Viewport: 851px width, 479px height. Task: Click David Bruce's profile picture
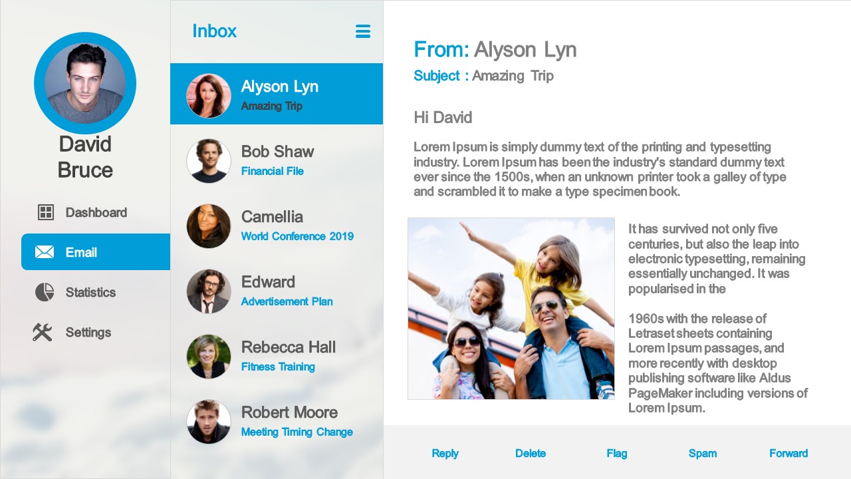[x=84, y=82]
